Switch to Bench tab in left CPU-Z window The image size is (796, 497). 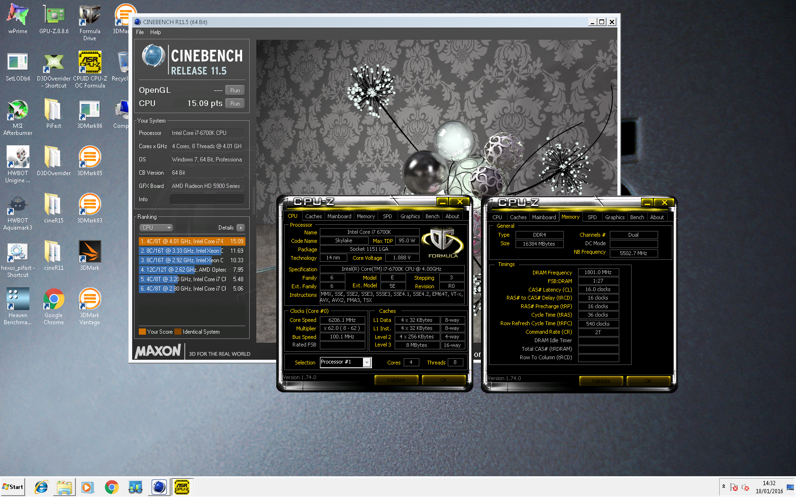point(432,216)
